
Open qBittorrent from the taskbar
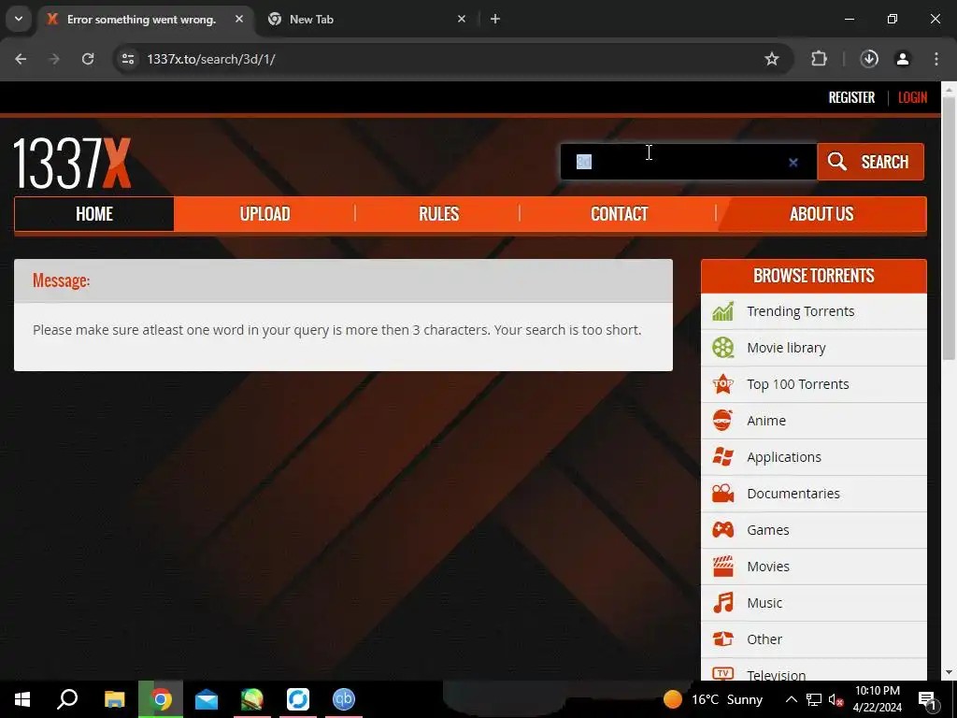(x=344, y=699)
